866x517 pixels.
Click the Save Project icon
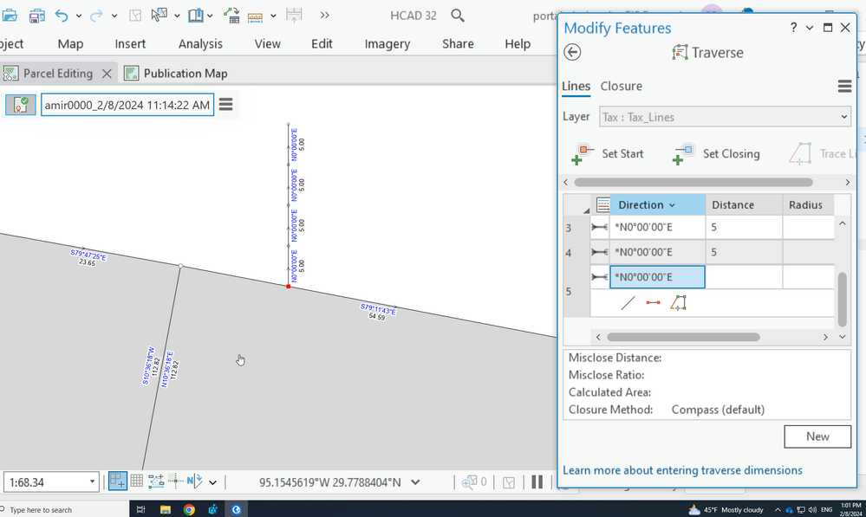tap(36, 16)
